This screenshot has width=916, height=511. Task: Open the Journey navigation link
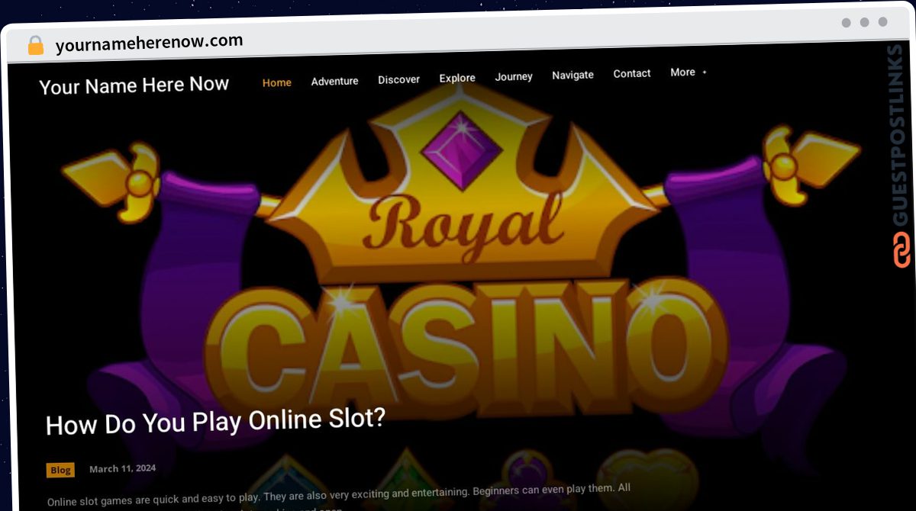tap(514, 76)
